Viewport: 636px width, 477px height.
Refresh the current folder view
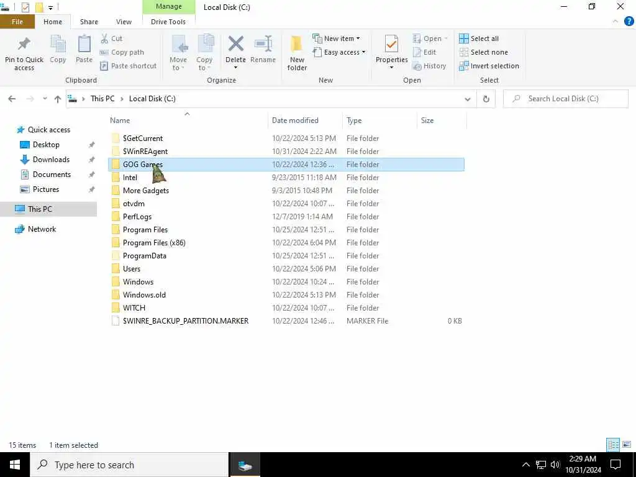[x=486, y=99]
